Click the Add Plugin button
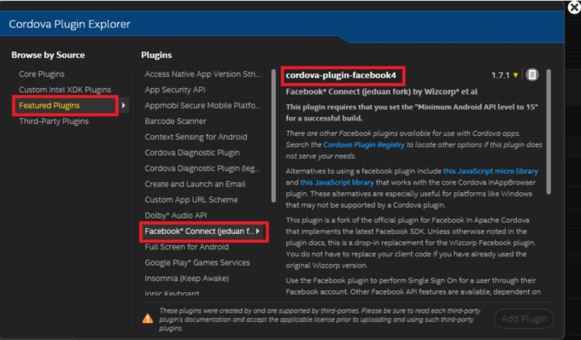The width and height of the screenshot is (581, 340). point(524,319)
